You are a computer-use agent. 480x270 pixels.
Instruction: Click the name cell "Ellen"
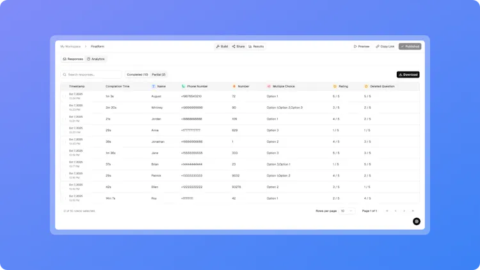[x=155, y=187]
